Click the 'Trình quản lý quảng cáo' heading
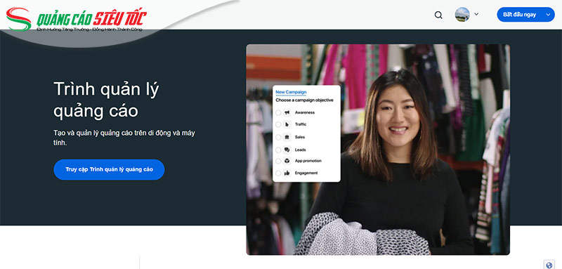The width and height of the screenshot is (562, 269). (x=106, y=100)
